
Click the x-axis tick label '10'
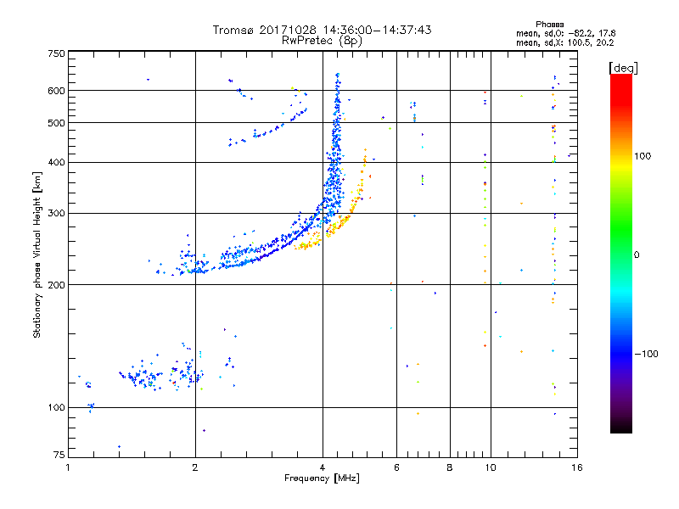(x=491, y=467)
